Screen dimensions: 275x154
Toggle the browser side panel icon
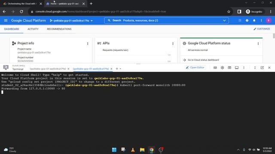[239, 12]
